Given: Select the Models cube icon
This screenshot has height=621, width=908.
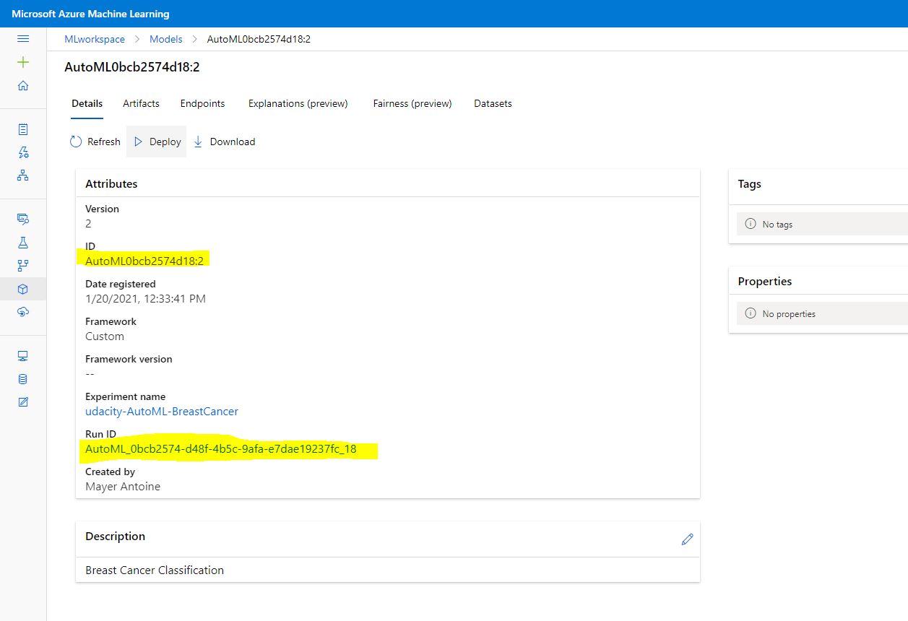Looking at the screenshot, I should [x=23, y=289].
